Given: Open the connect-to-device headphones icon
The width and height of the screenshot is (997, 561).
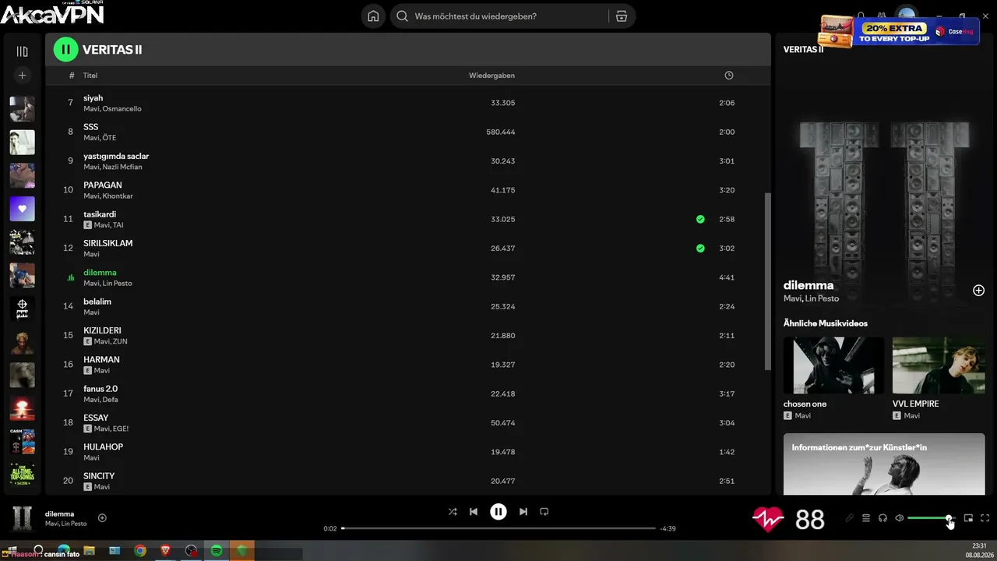Looking at the screenshot, I should [883, 518].
